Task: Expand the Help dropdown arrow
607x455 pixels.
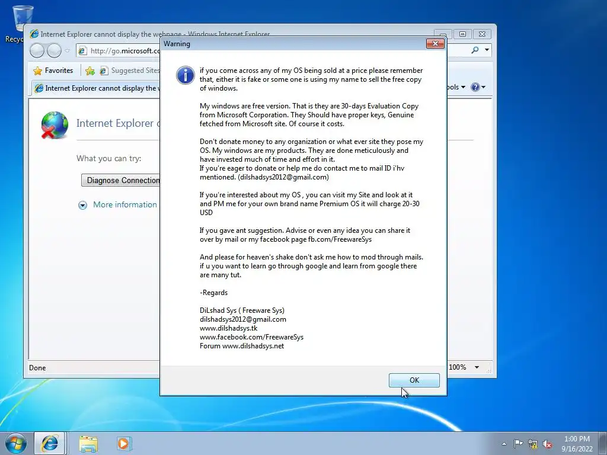Action: pos(483,88)
